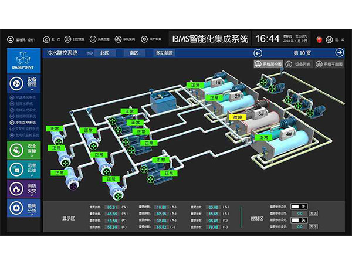Click the 系统架构图 view button

point(268,64)
